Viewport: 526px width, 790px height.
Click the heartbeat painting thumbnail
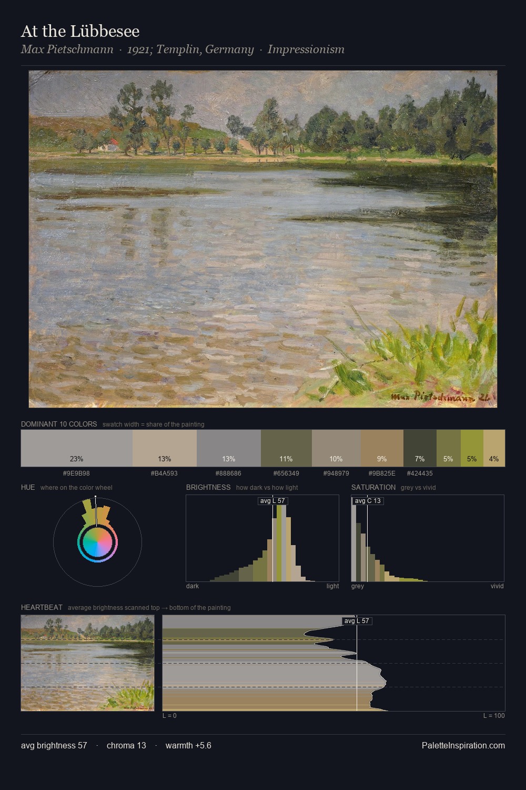click(87, 663)
